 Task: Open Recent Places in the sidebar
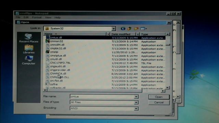(x=29, y=38)
